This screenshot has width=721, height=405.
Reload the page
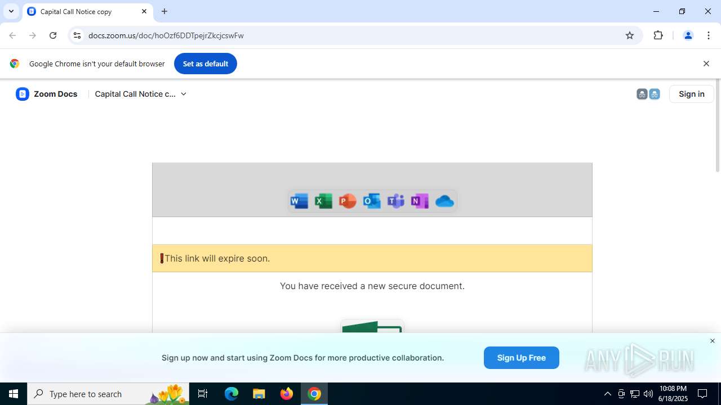tap(53, 35)
